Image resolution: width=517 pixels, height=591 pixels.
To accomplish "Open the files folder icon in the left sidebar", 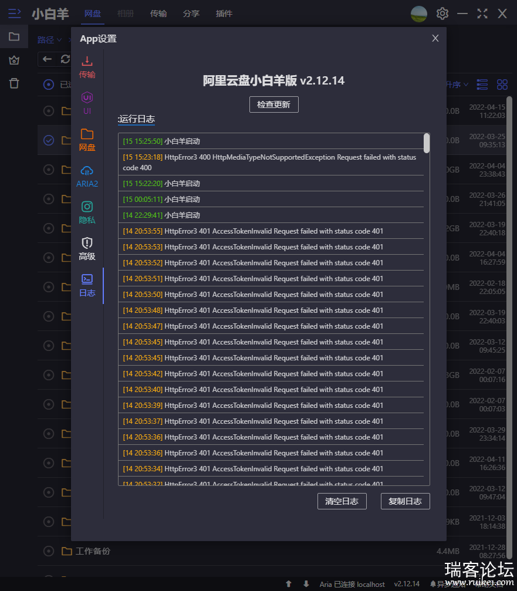I will tap(14, 36).
